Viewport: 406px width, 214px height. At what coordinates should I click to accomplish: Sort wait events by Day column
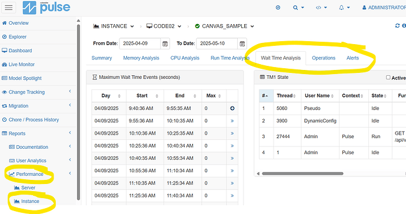(x=109, y=96)
